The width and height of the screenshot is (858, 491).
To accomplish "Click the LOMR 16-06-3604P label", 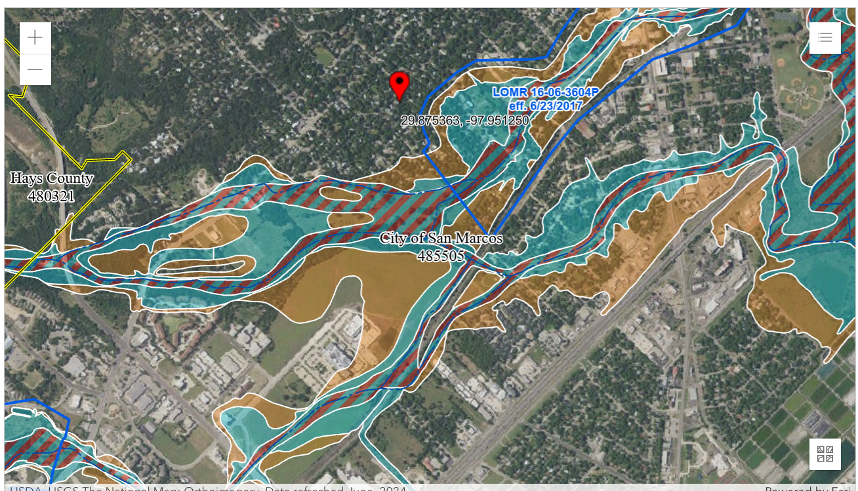I will pos(545,92).
